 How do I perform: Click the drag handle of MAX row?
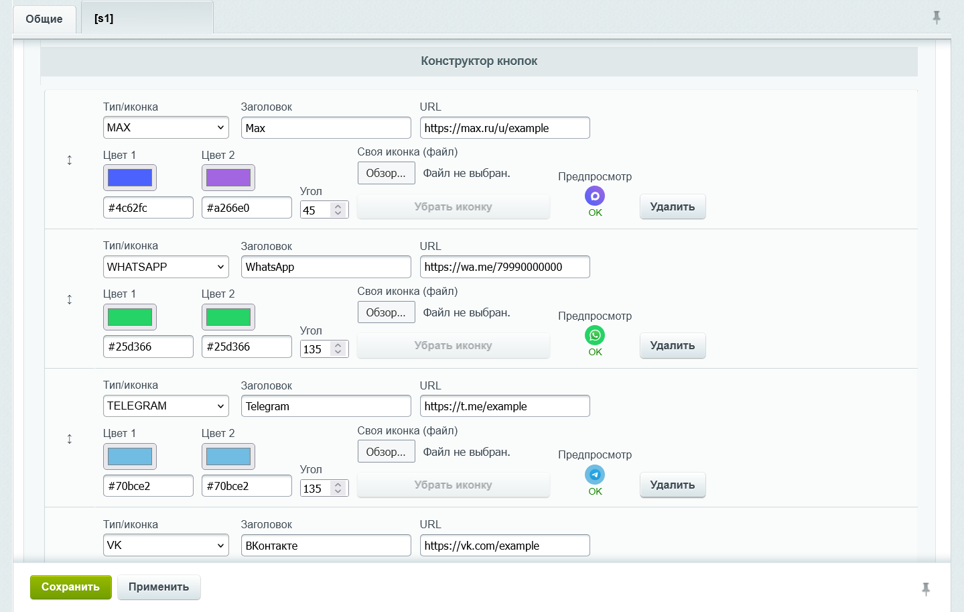click(x=70, y=160)
